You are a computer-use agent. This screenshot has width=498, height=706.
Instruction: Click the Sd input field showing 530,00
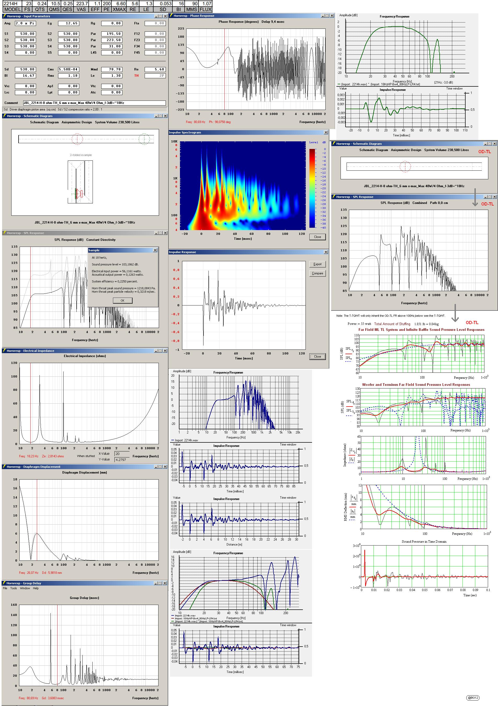coord(25,69)
